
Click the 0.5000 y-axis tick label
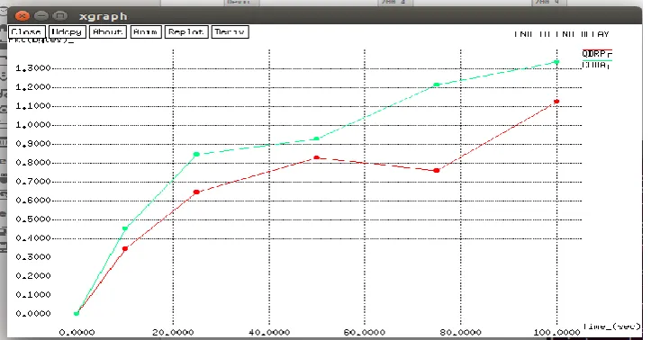(33, 219)
